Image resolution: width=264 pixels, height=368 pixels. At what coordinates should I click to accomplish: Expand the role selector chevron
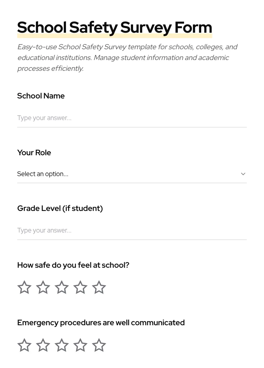(243, 174)
